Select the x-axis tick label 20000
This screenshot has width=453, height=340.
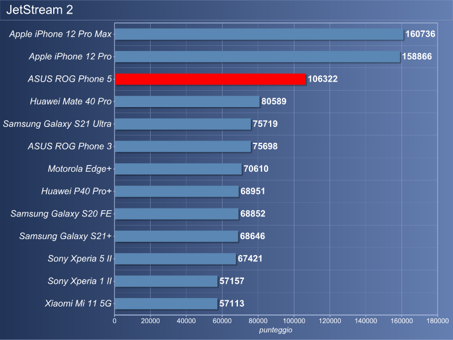pos(151,321)
